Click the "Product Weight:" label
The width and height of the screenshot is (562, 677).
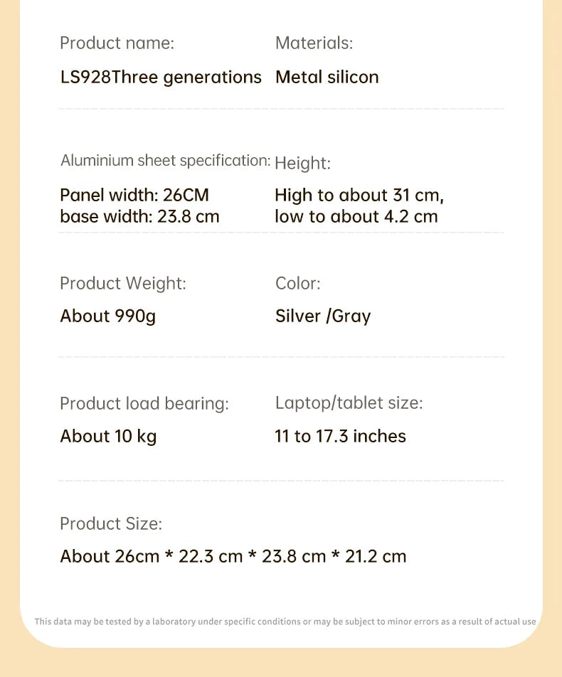coord(122,283)
